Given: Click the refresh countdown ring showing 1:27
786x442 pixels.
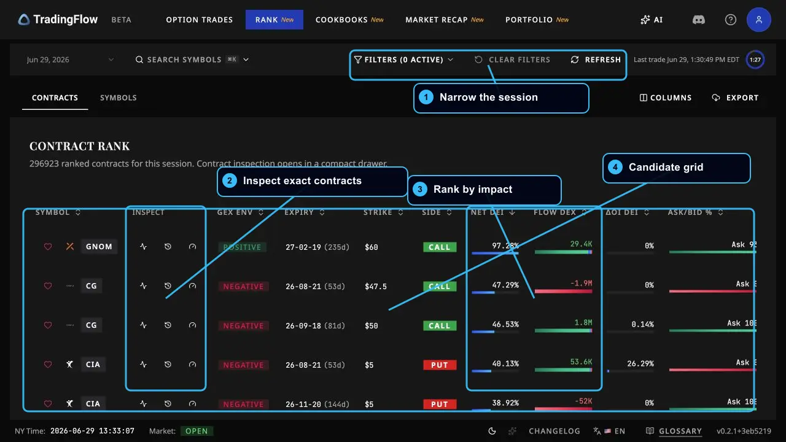Looking at the screenshot, I should click(755, 60).
